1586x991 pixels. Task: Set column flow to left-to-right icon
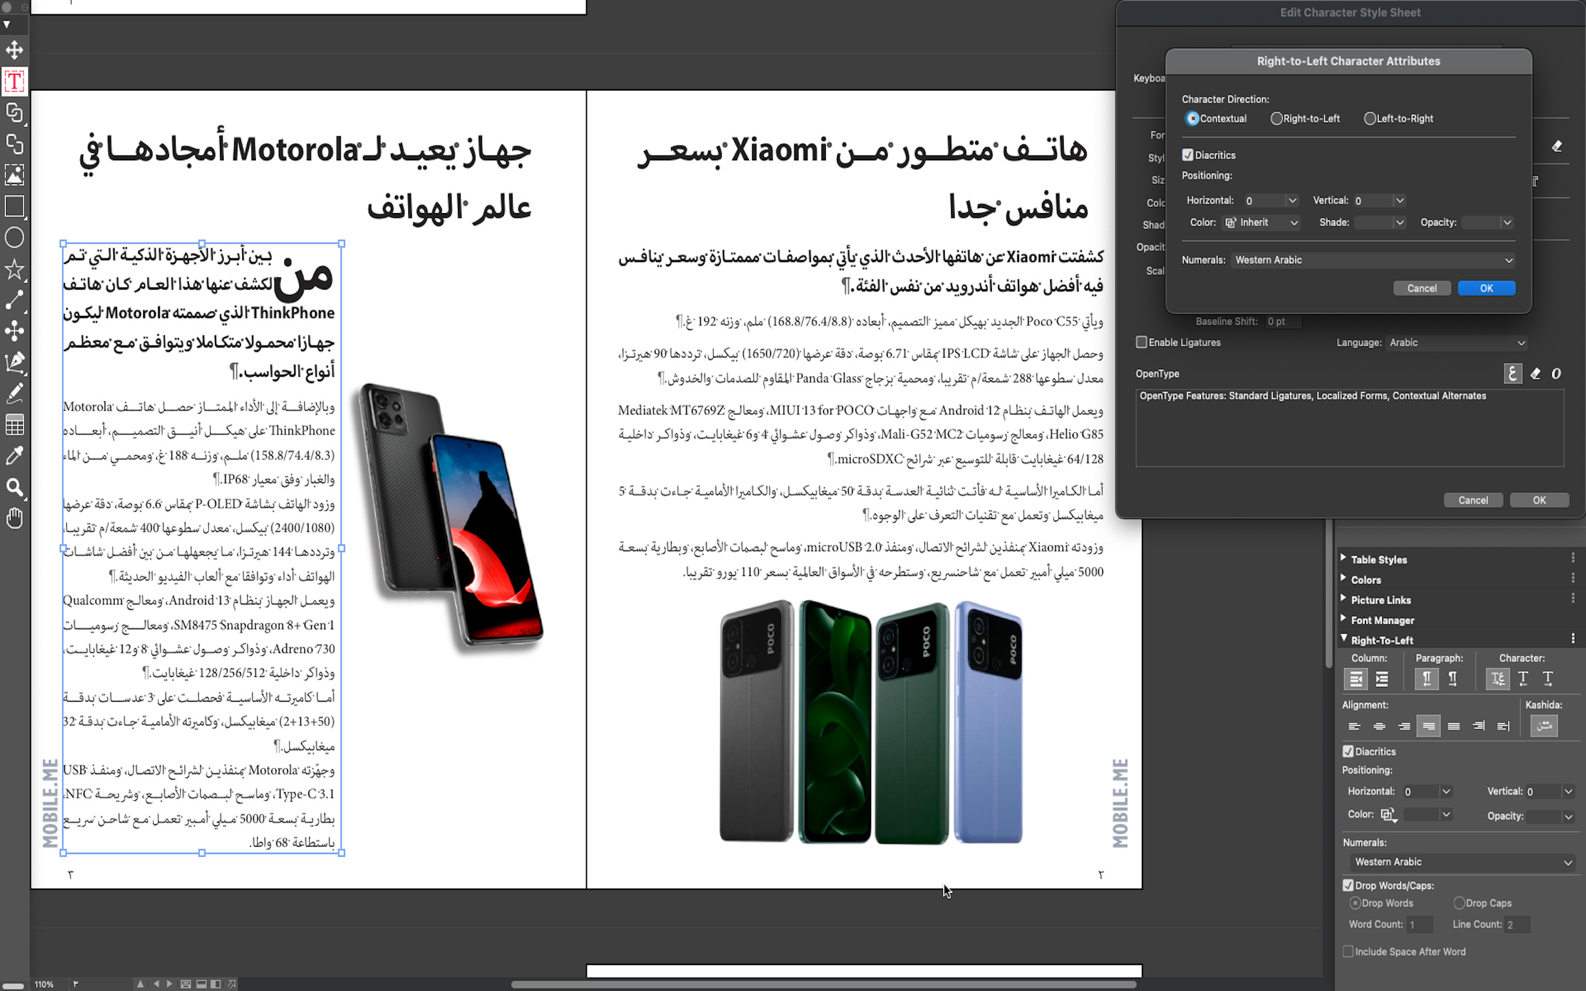click(1382, 679)
